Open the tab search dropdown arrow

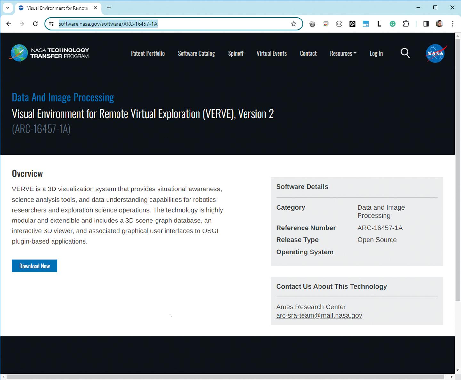8,8
